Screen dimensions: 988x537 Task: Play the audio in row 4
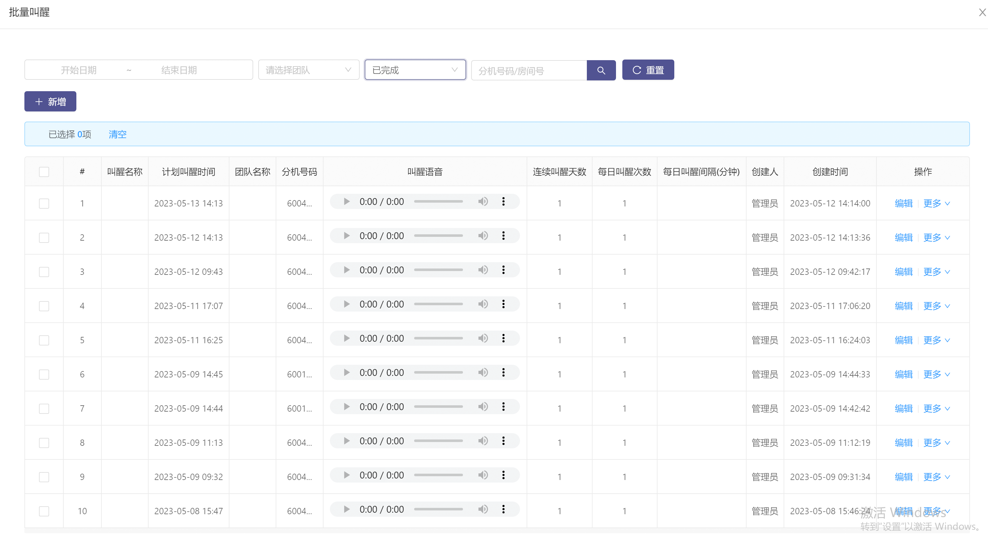point(346,304)
